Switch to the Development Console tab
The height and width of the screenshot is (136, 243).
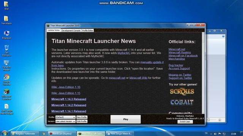coord(71,31)
